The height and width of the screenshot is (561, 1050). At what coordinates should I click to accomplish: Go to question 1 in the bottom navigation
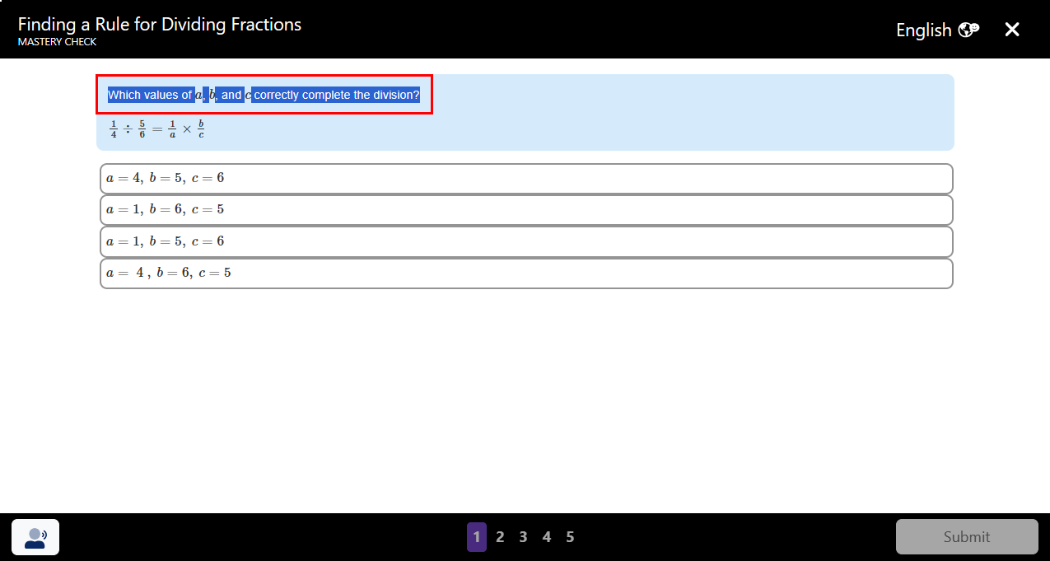(x=476, y=537)
